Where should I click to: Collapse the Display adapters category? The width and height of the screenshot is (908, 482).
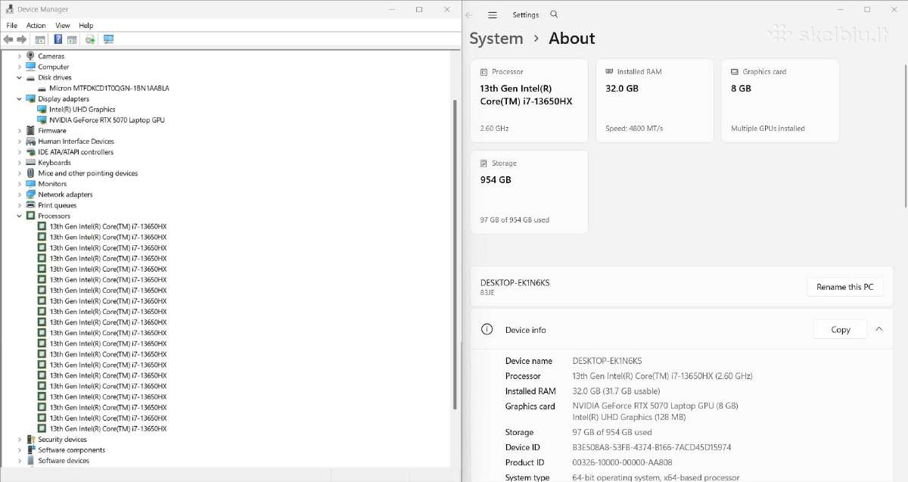click(20, 98)
